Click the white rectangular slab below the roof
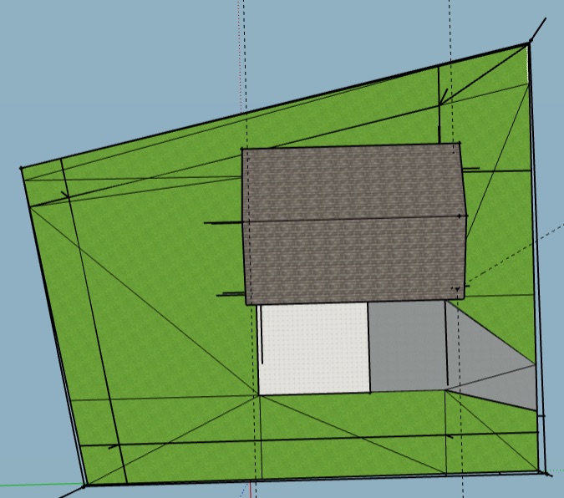564x498 pixels. 314,348
